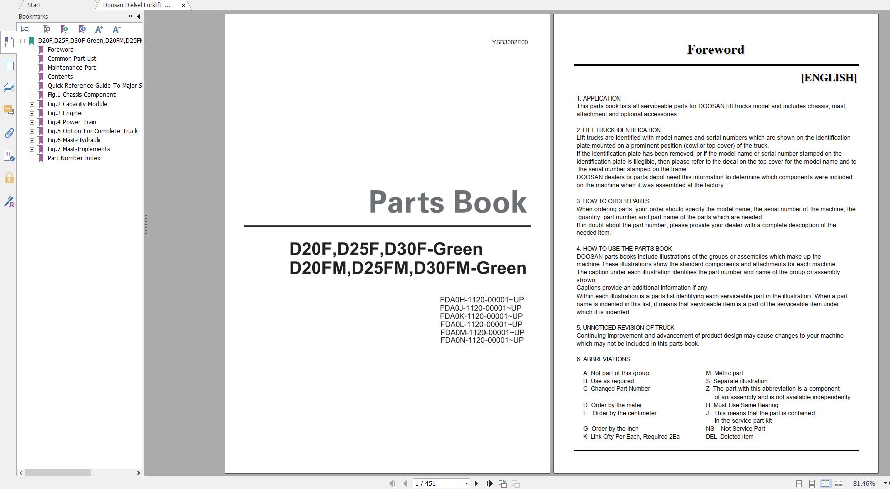This screenshot has width=890, height=489.
Task: Increase bookmark font size
Action: pos(99,29)
